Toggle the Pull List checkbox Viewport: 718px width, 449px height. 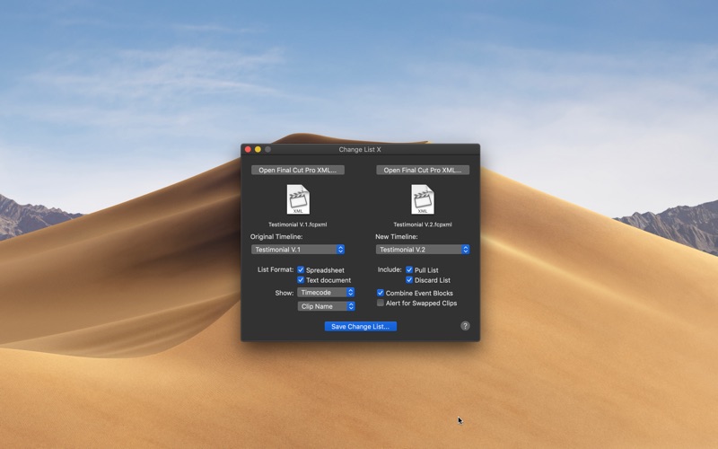coord(409,270)
